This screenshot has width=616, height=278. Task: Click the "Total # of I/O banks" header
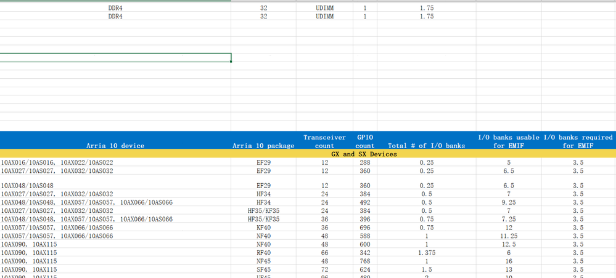(x=426, y=146)
